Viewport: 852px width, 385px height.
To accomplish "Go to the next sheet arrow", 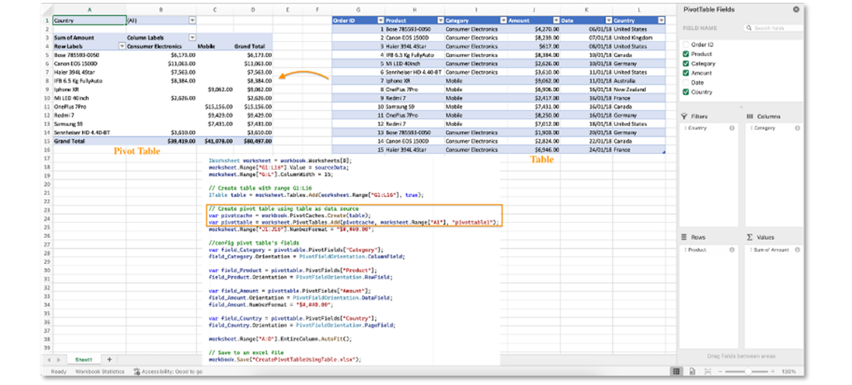I will [x=58, y=359].
